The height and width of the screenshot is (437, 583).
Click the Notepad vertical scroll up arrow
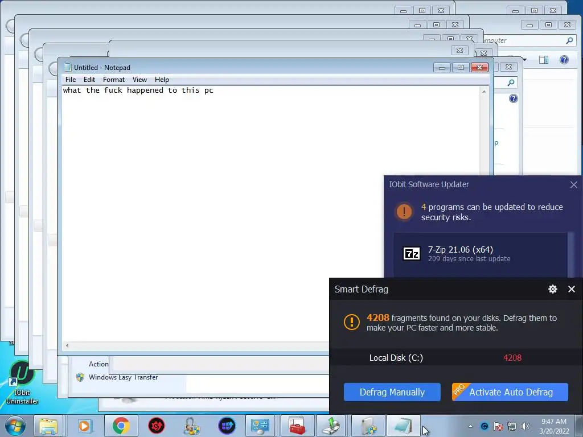[x=484, y=92]
